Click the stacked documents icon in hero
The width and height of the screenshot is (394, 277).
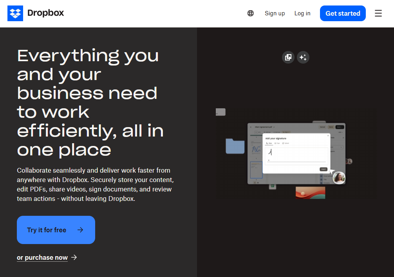coord(288,57)
